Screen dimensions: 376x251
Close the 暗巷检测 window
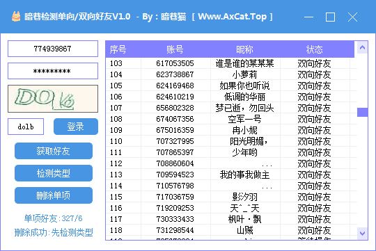pyautogui.click(x=352, y=17)
